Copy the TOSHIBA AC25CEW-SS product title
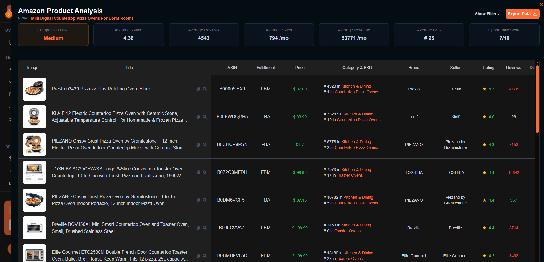Viewport: 544px width, 262px height. tap(198, 172)
